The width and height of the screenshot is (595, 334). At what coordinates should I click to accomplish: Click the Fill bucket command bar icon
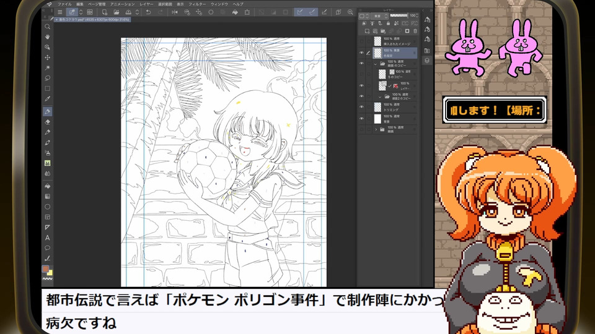[x=235, y=12]
